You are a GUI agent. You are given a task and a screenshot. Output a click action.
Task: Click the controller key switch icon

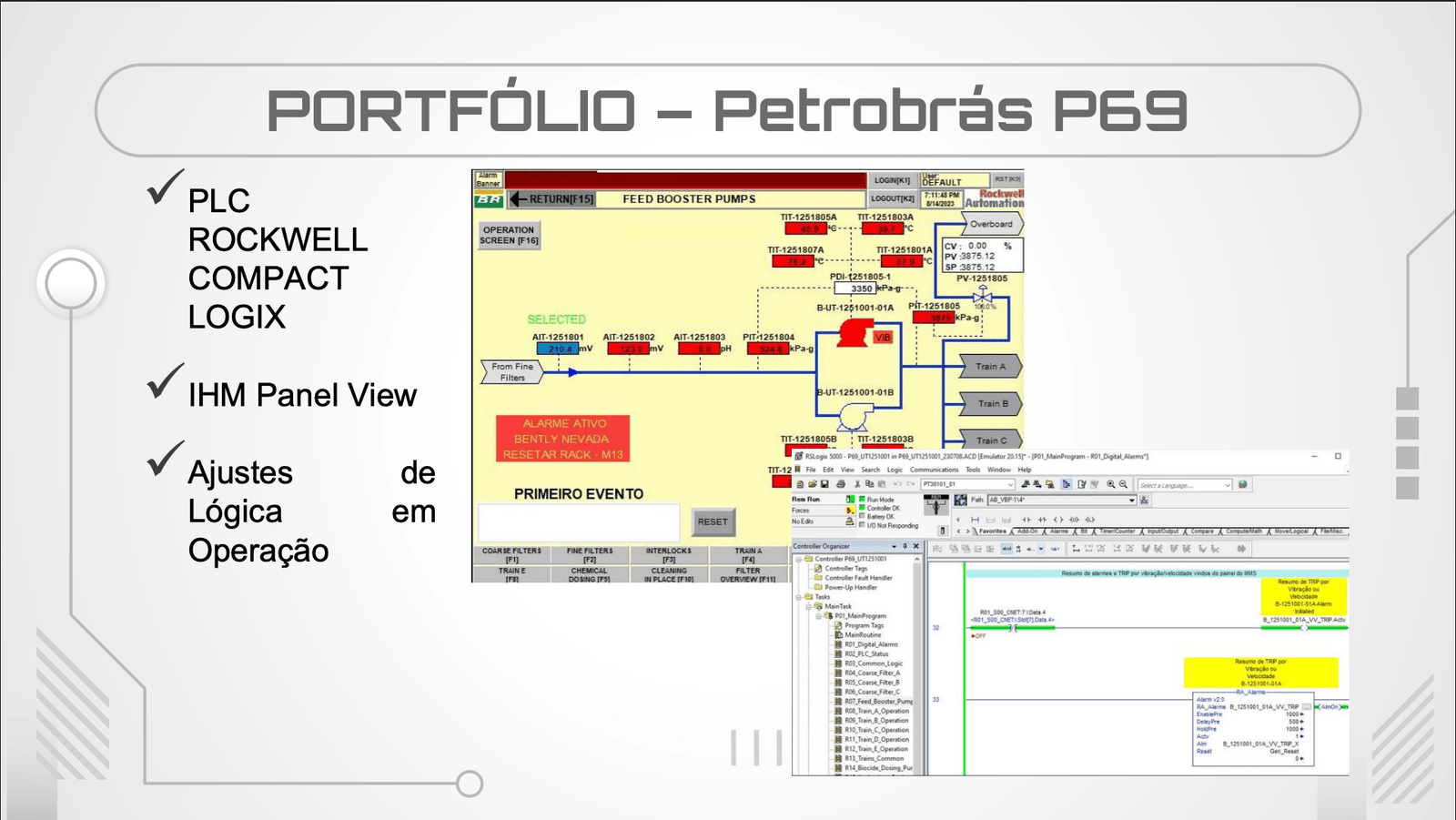click(935, 504)
